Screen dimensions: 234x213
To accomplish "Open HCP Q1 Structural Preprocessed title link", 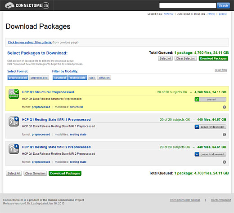I will coord(48,92).
